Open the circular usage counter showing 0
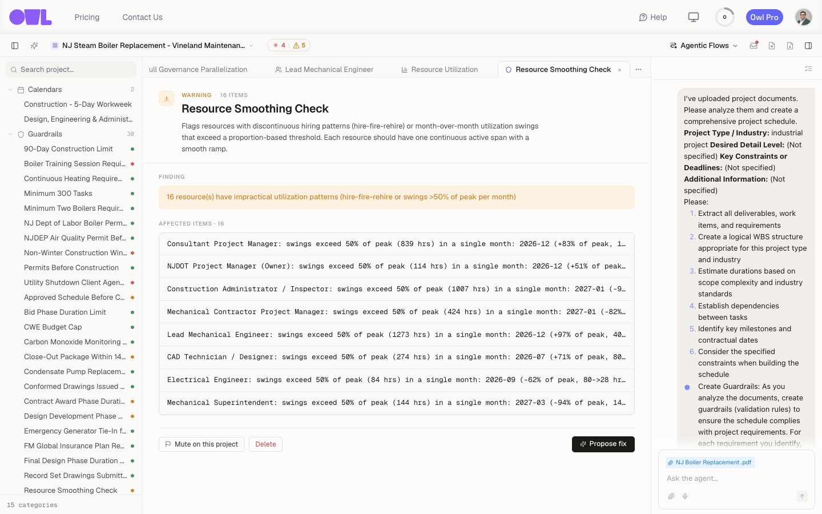Image resolution: width=822 pixels, height=514 pixels. coord(725,17)
